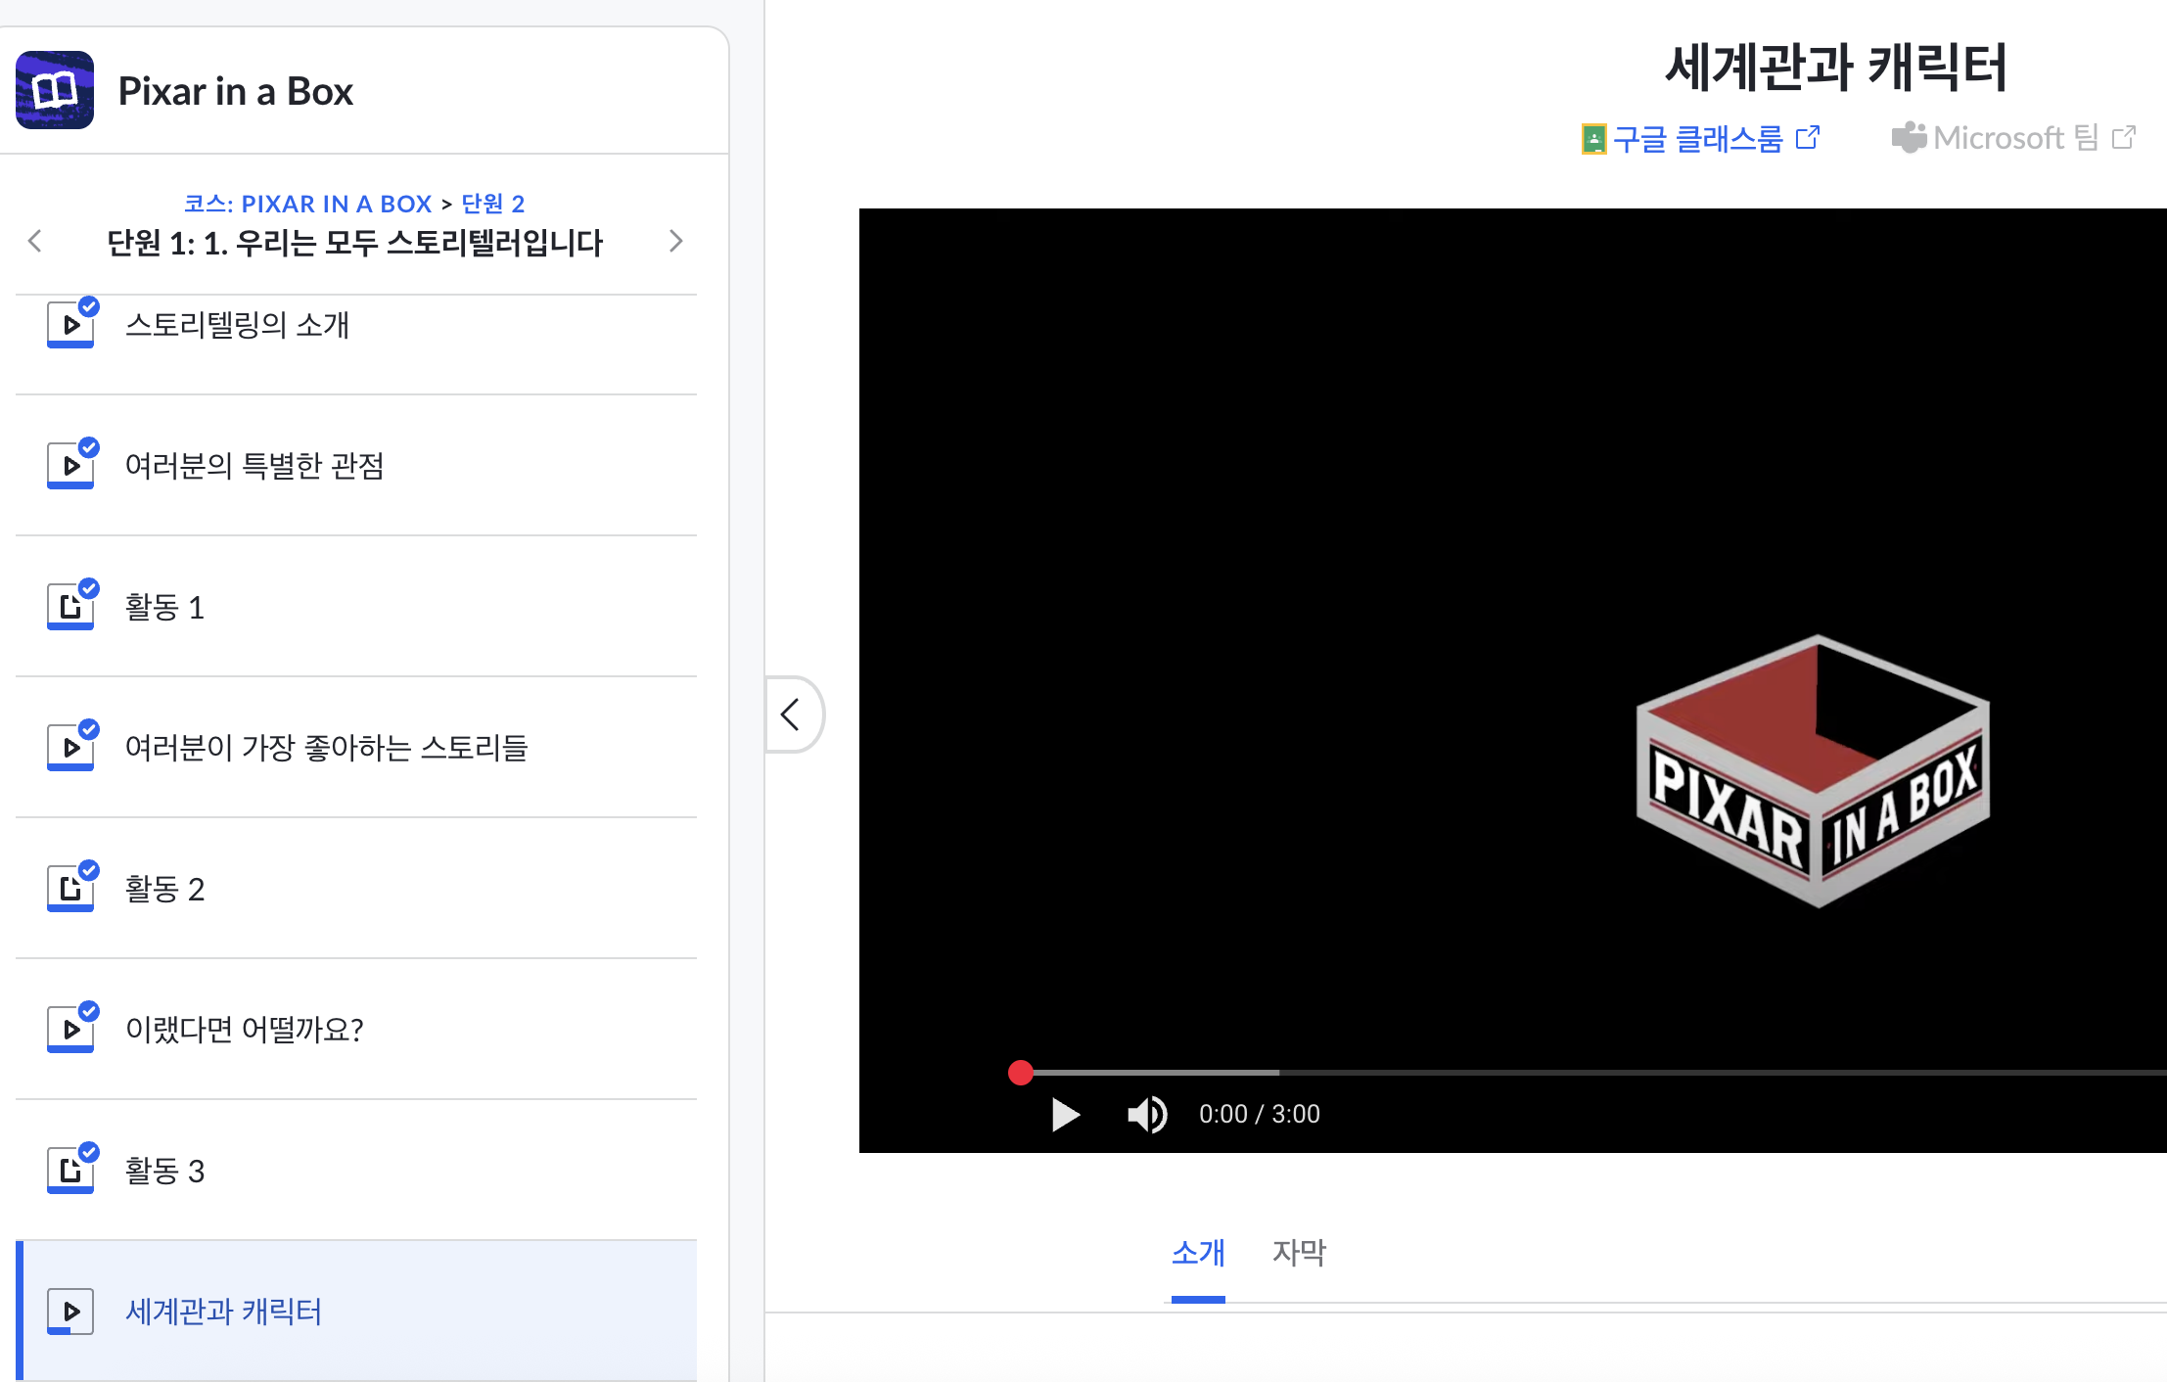
Task: Open the 활동 2 article icon
Action: pyautogui.click(x=70, y=889)
